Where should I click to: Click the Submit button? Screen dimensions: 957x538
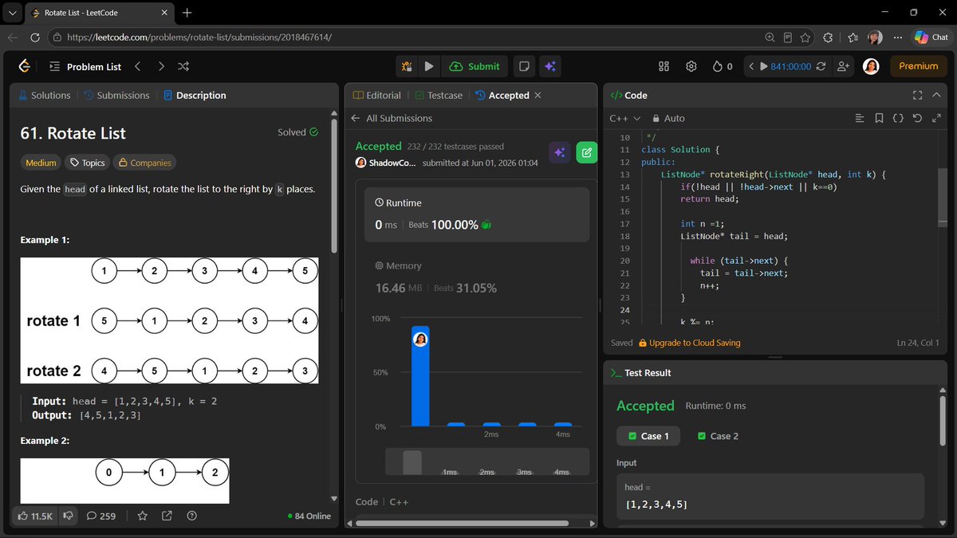[x=475, y=66]
